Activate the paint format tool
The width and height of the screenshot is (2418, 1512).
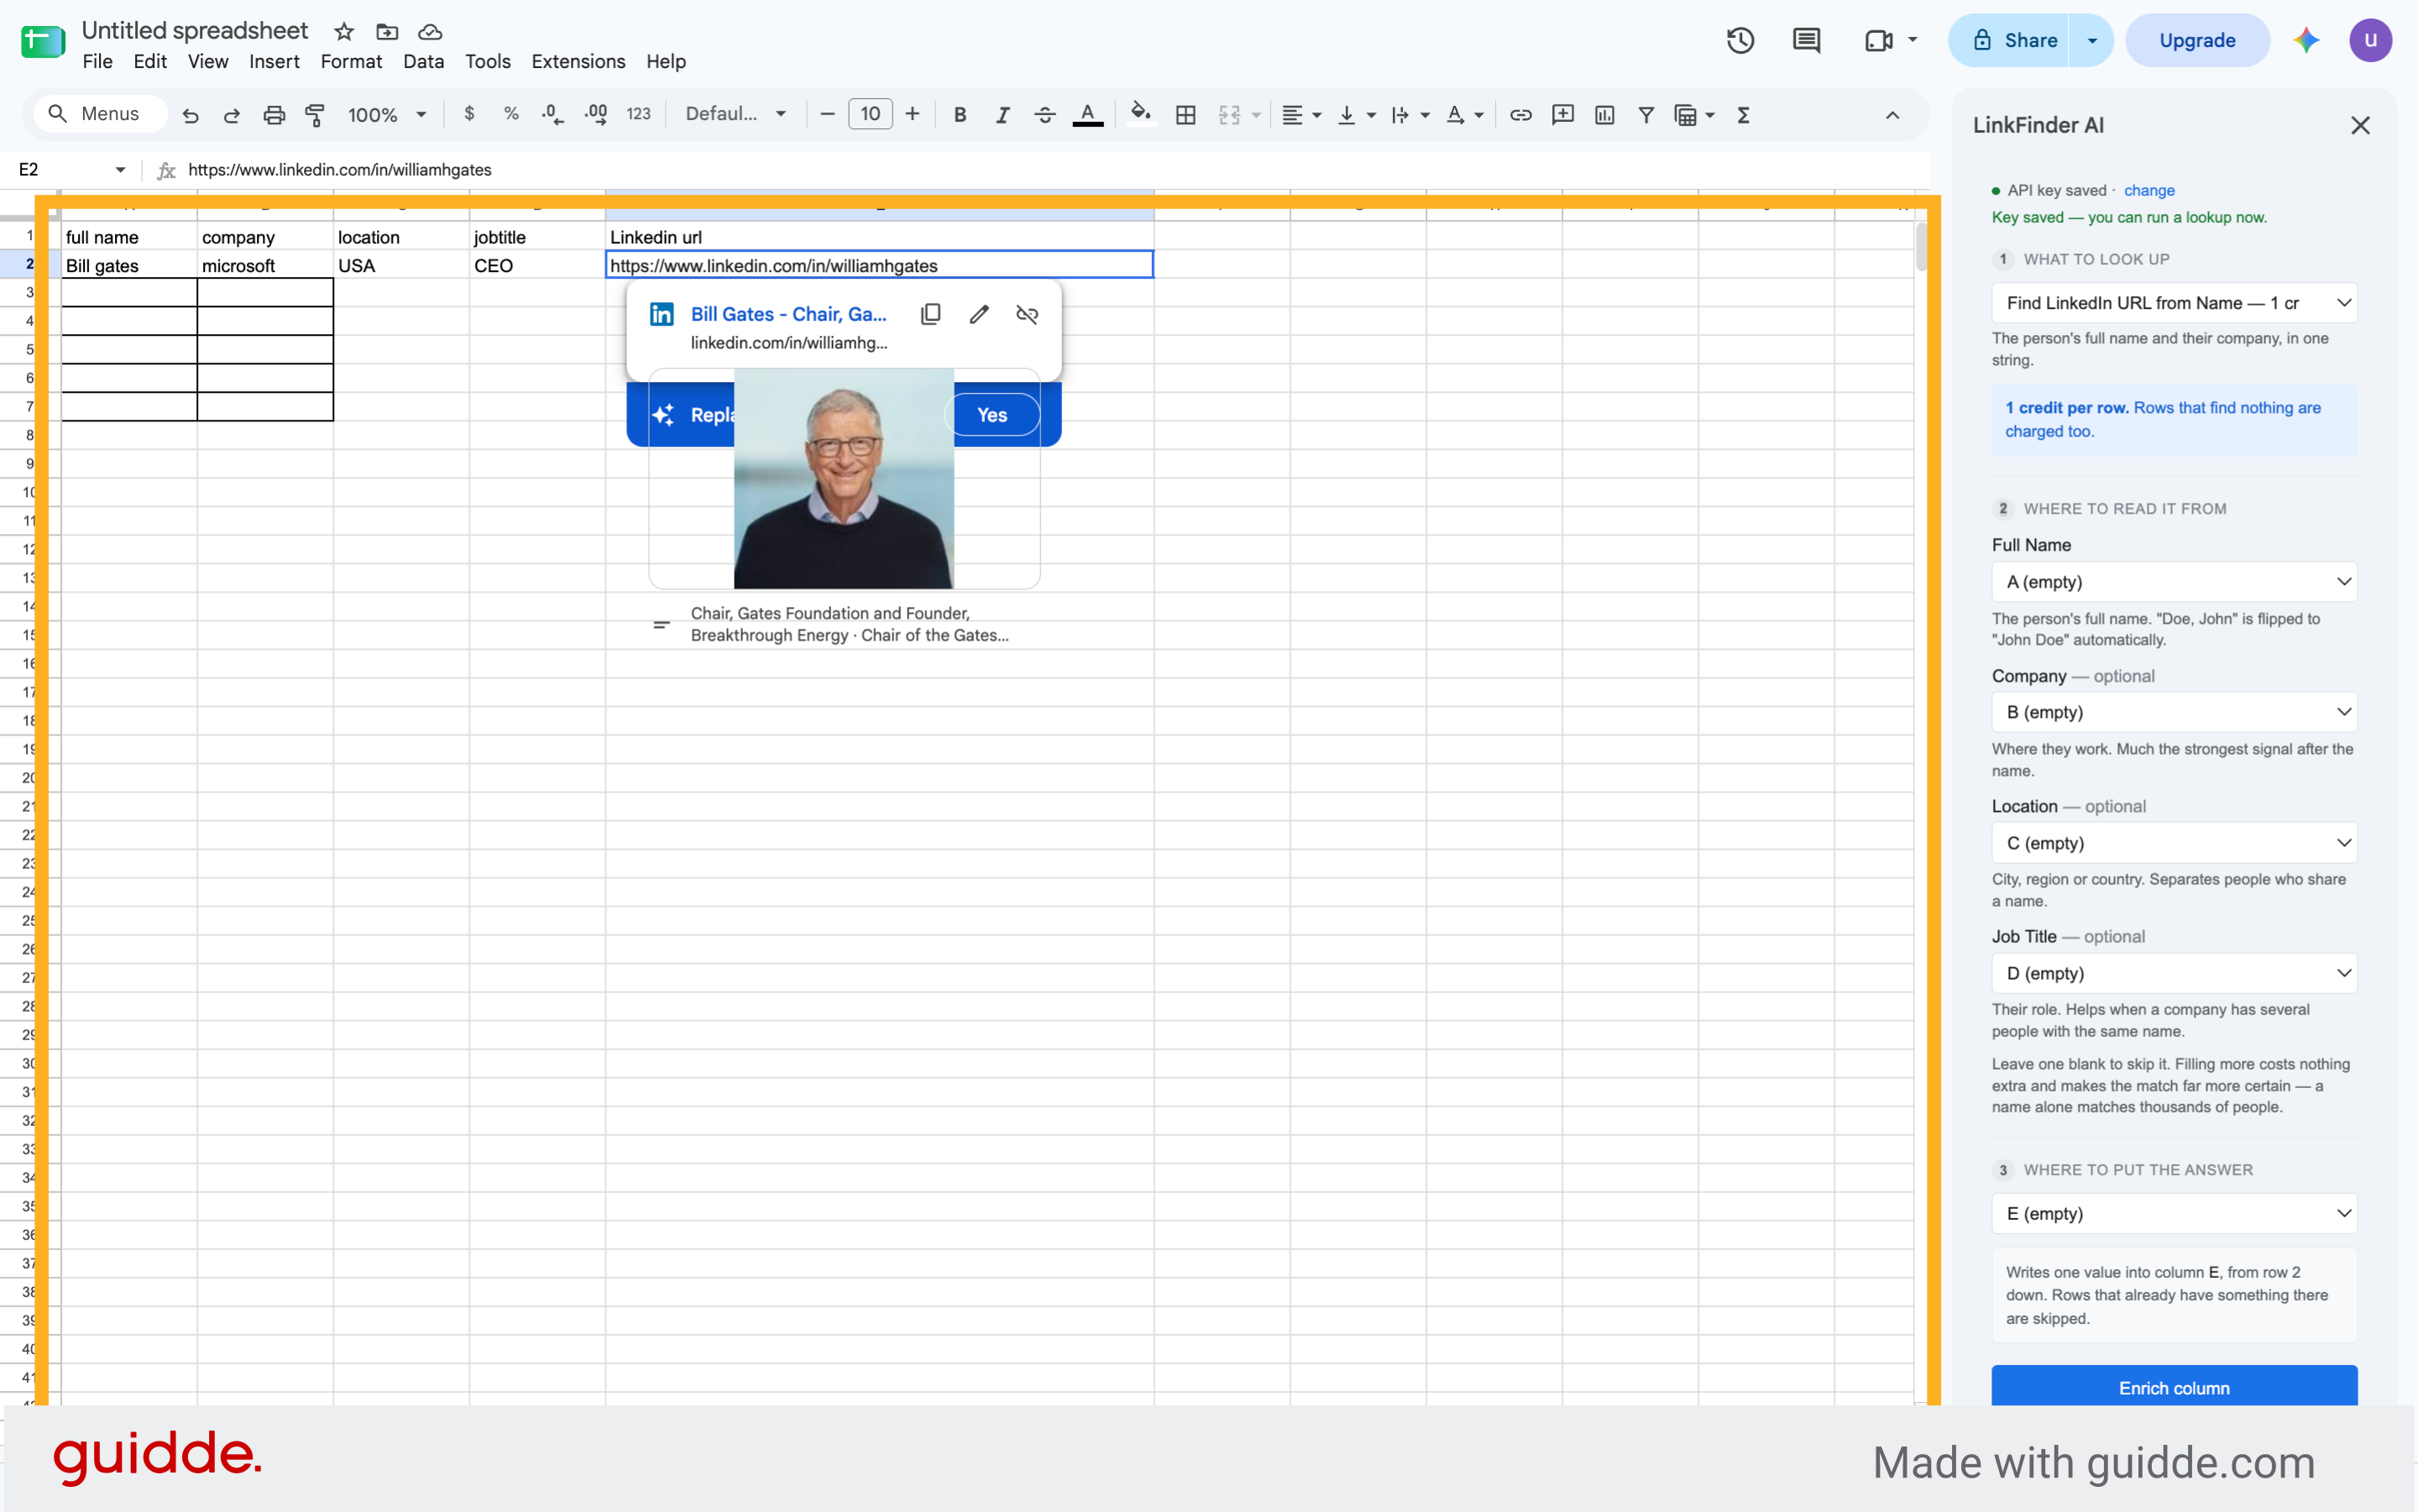[315, 115]
